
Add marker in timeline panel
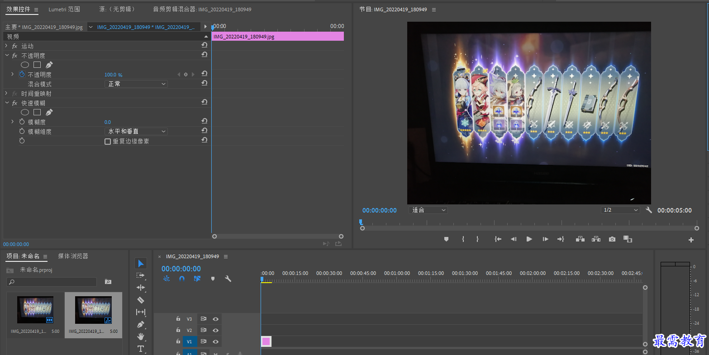pos(213,279)
